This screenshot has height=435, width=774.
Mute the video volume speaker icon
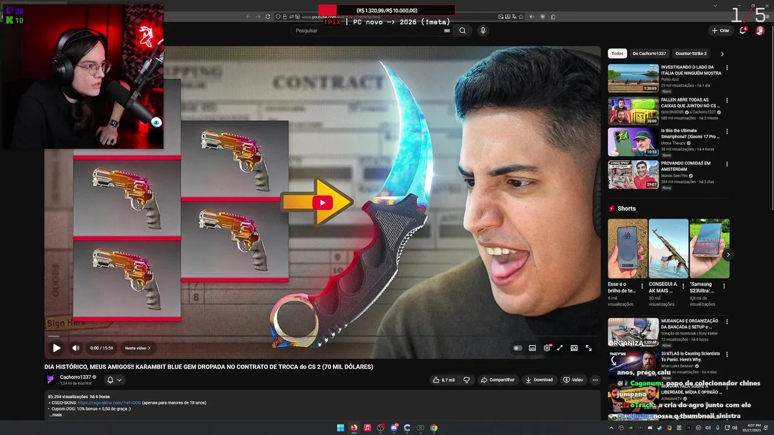(x=76, y=348)
